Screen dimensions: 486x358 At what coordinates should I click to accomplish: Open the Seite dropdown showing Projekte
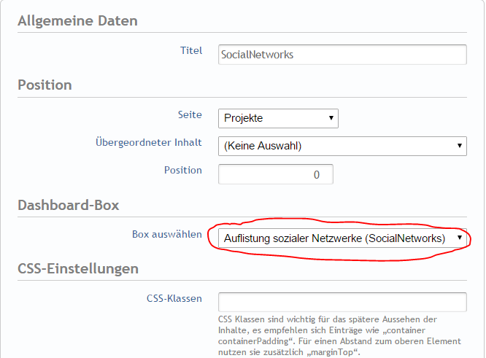tap(277, 118)
